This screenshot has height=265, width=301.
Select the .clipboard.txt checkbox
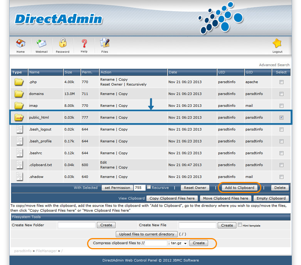coord(281,165)
